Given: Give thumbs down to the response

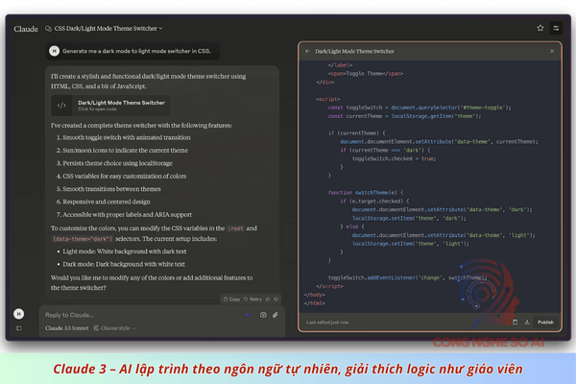Looking at the screenshot, I should point(276,300).
